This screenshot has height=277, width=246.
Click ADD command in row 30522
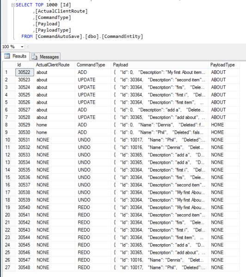pos(93,72)
